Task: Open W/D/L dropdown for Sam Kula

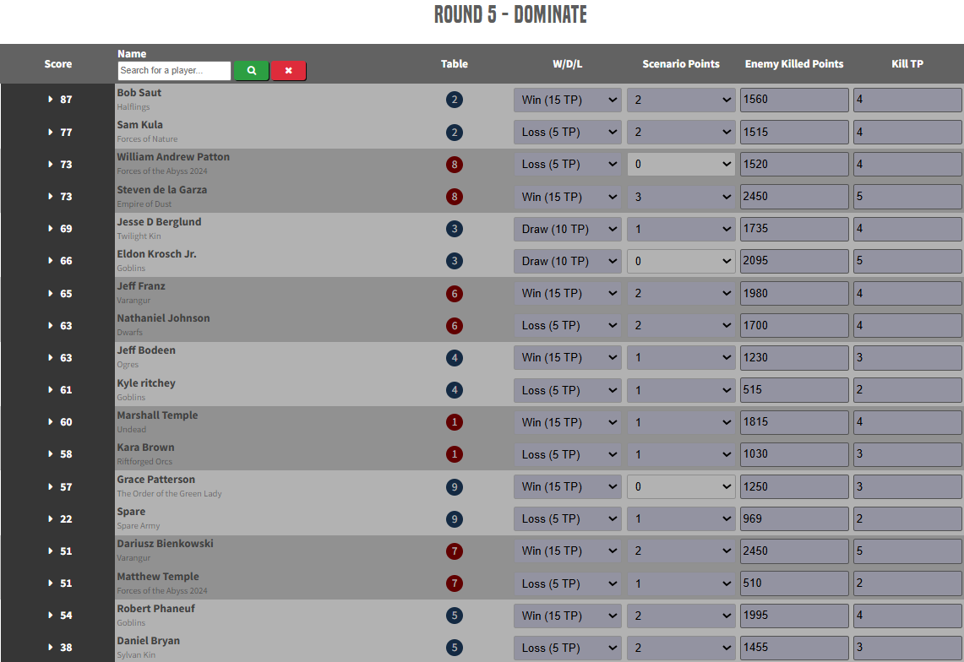Action: tap(567, 132)
